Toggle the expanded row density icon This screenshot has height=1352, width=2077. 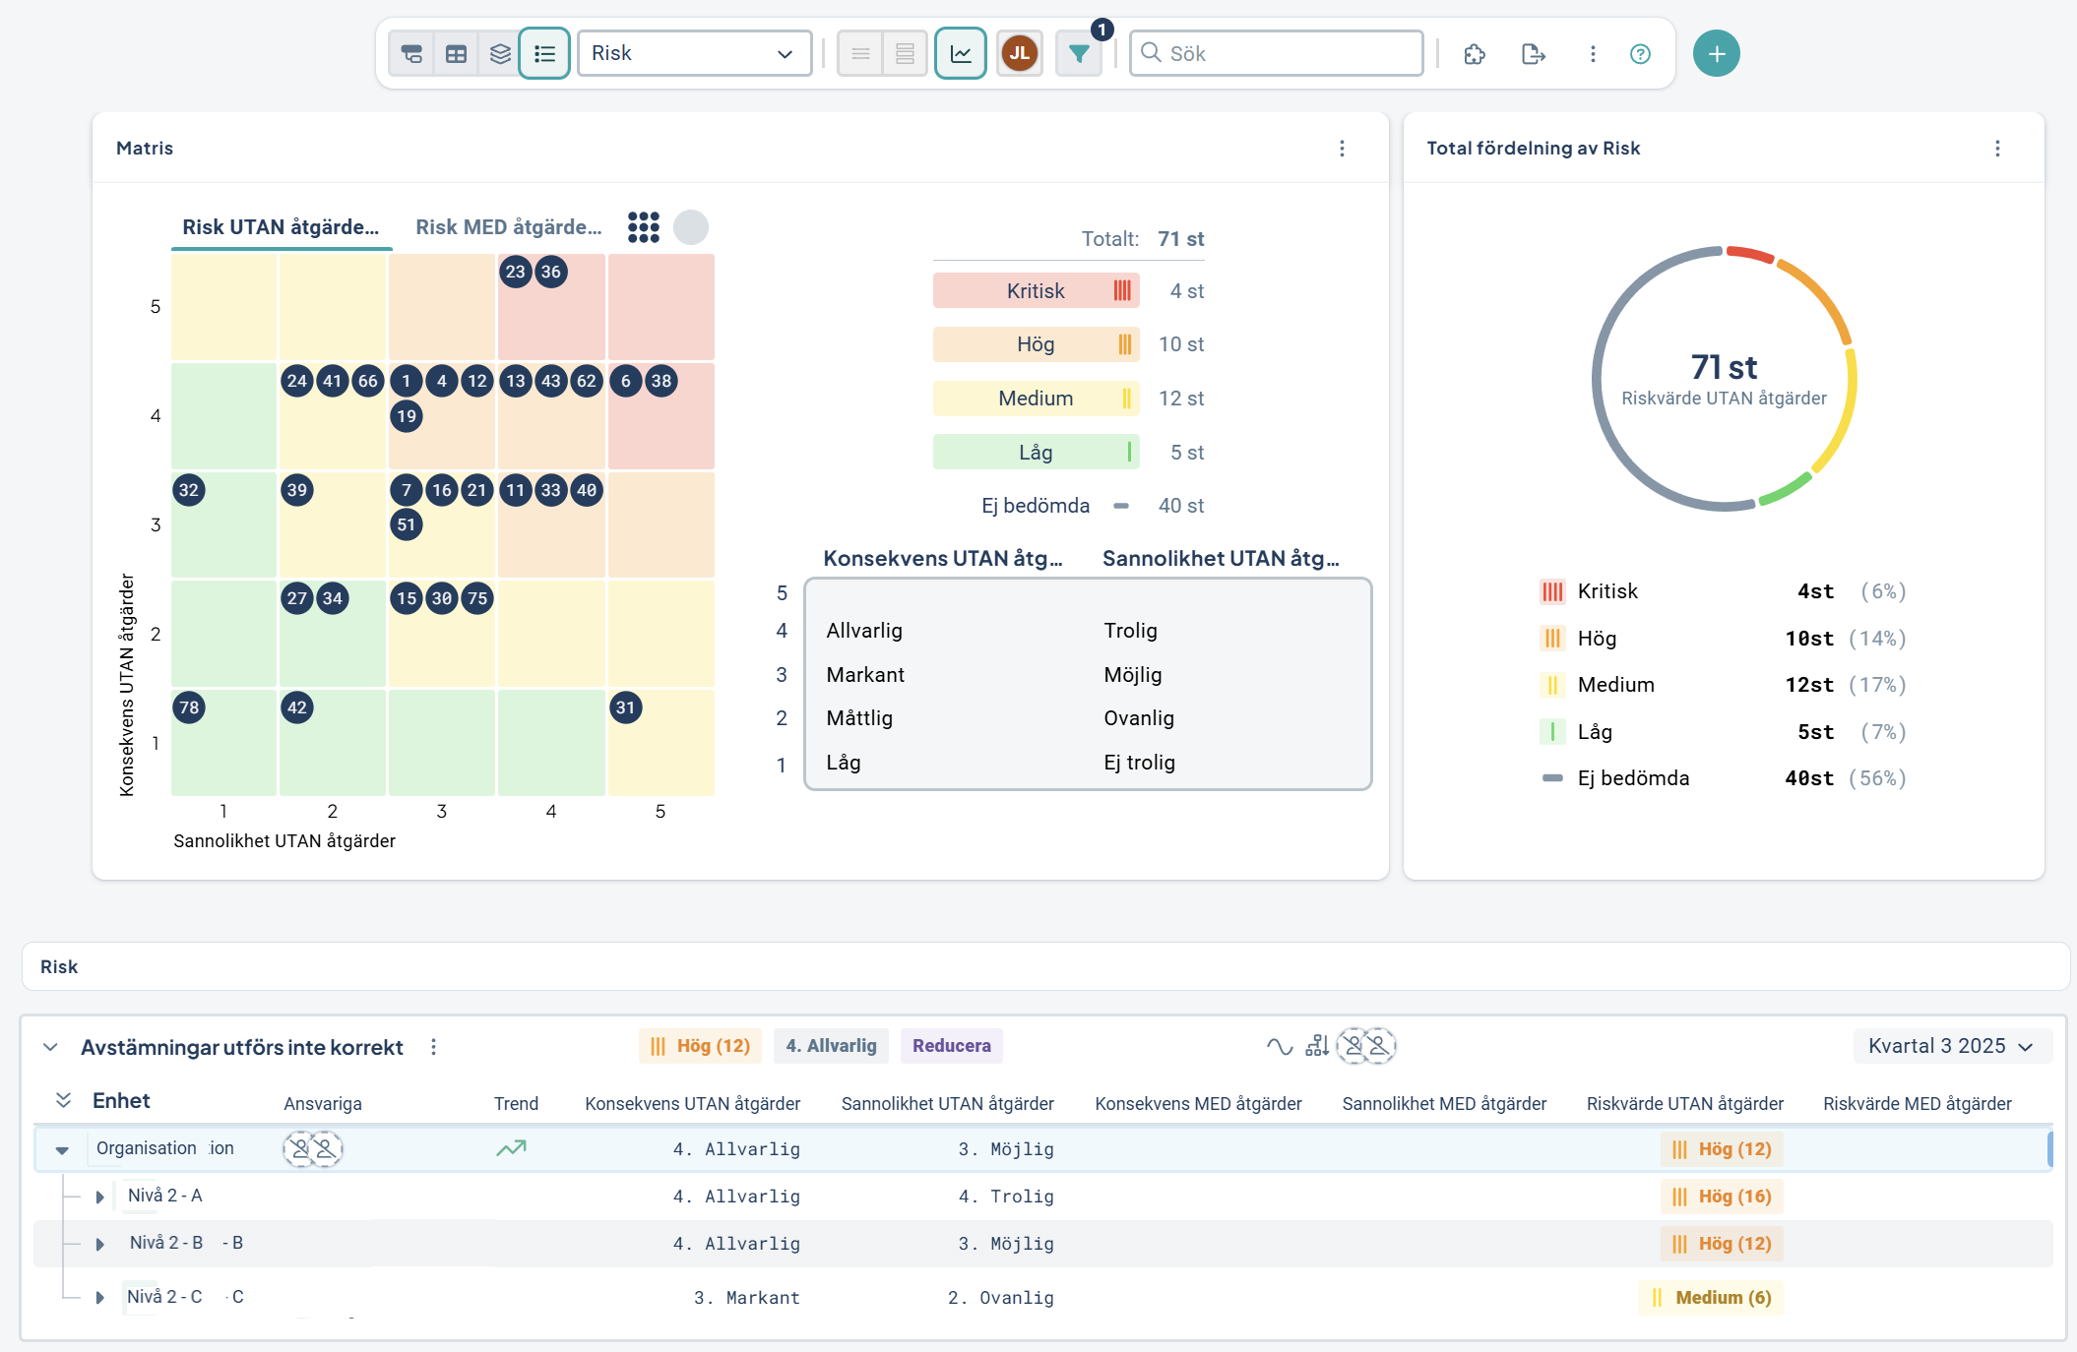pos(905,53)
